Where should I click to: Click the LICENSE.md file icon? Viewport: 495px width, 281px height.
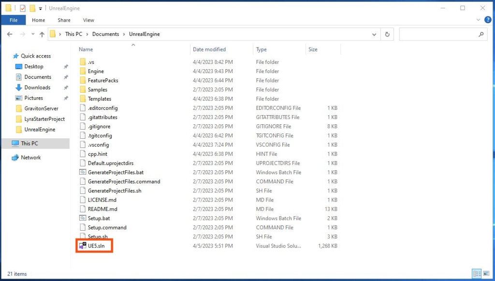tap(83, 200)
